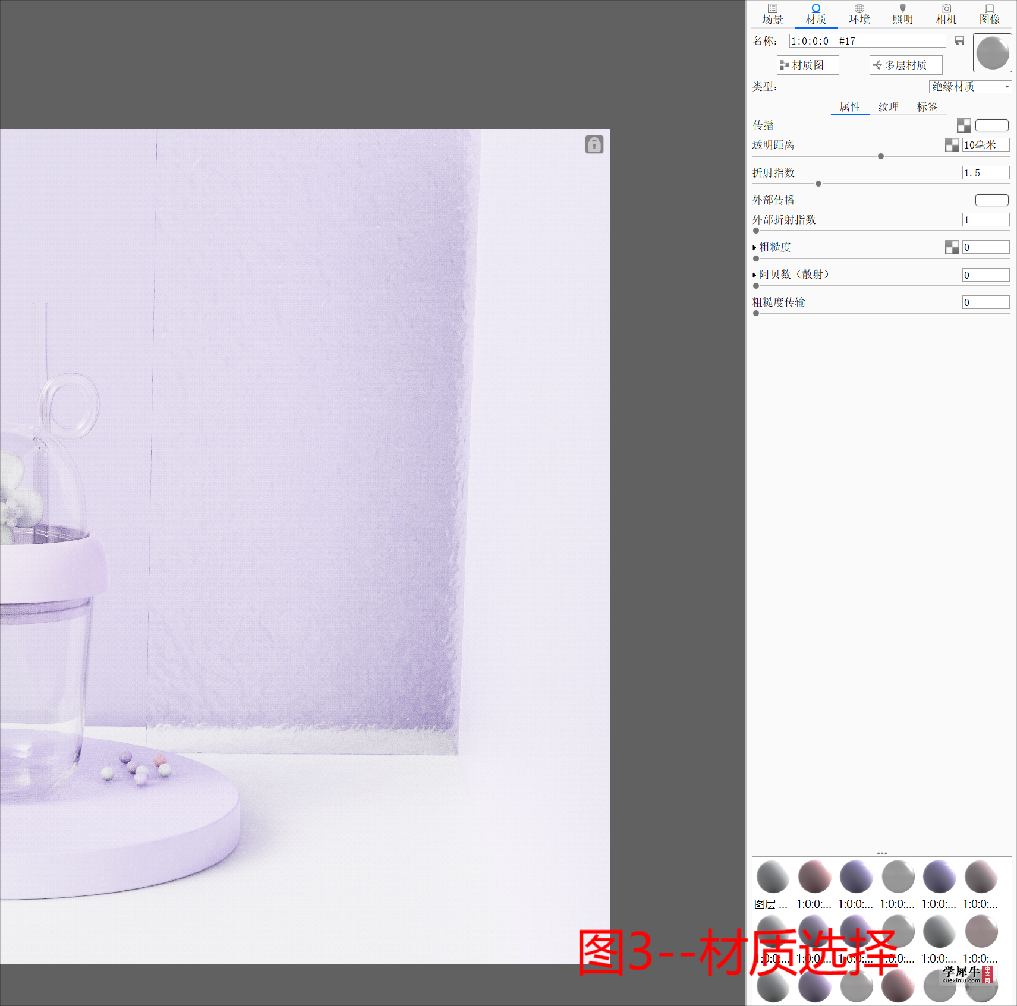Click the 相机 camera icon
This screenshot has width=1017, height=1006.
(946, 8)
